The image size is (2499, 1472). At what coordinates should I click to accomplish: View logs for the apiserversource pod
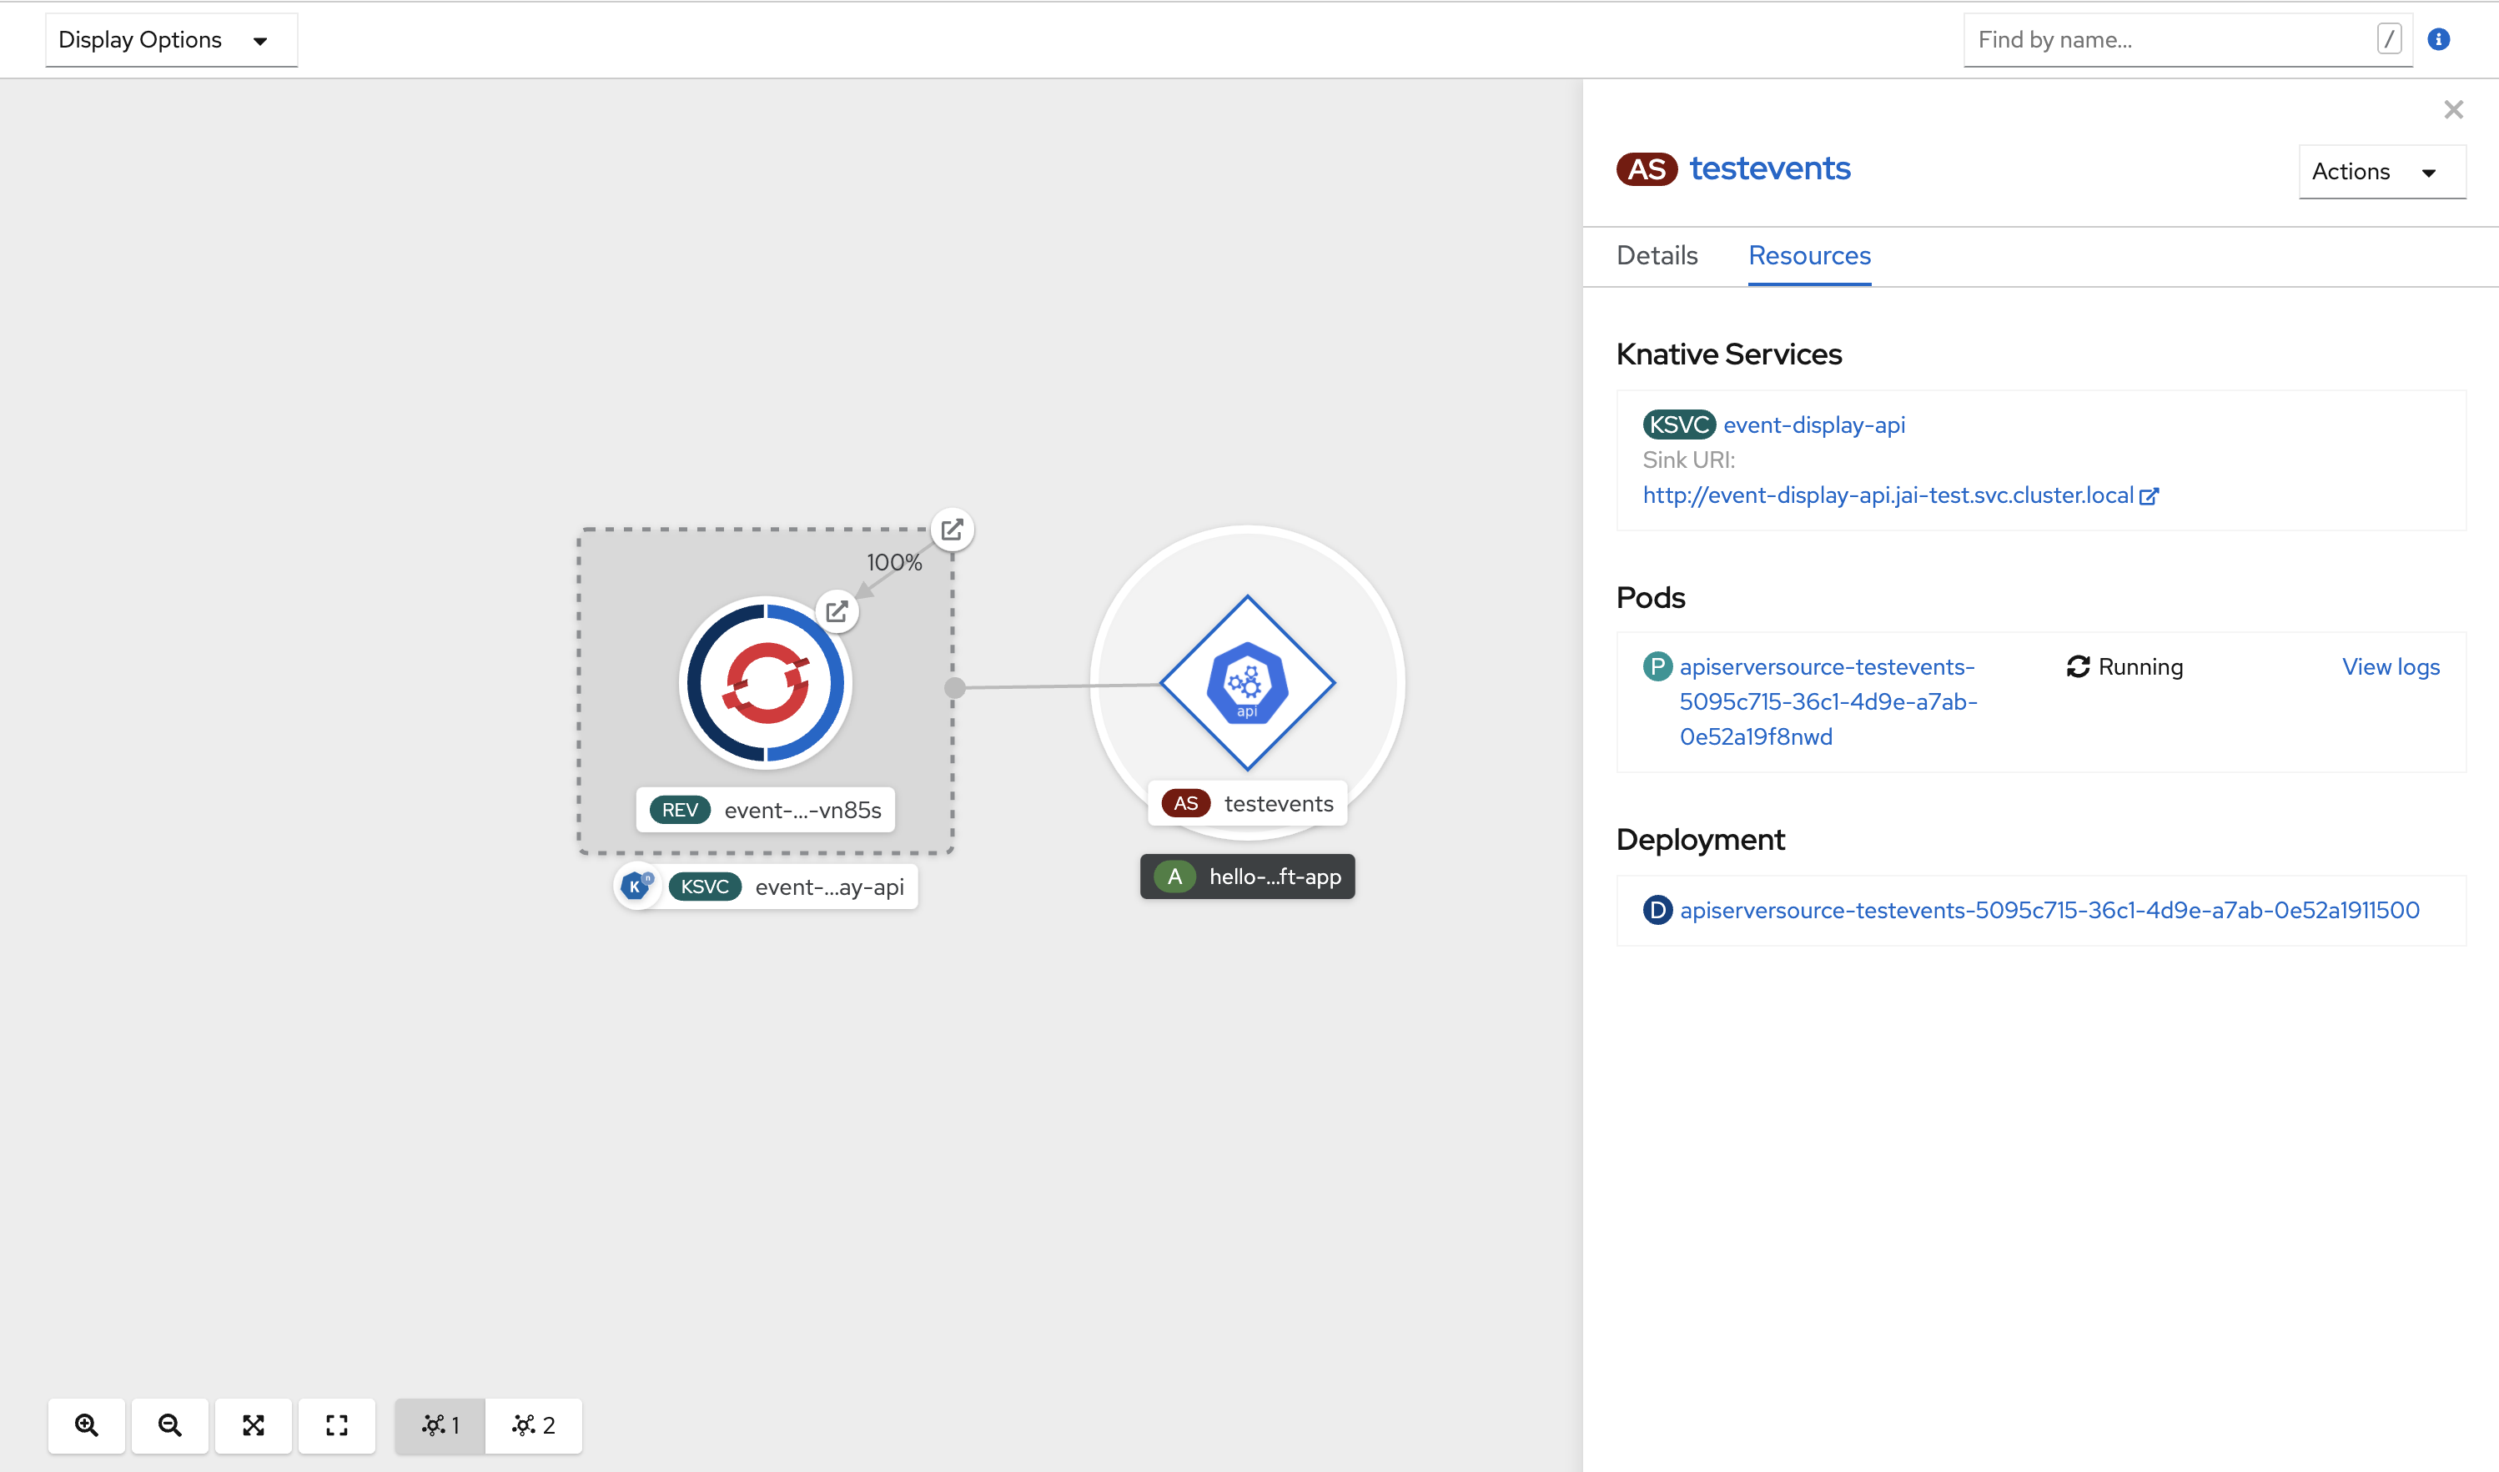(x=2391, y=666)
